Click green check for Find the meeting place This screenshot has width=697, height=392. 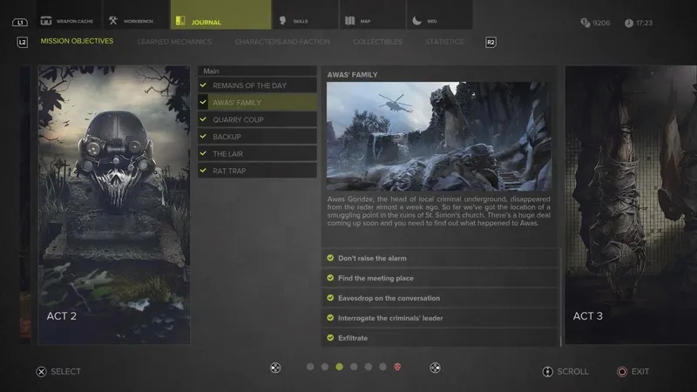[x=330, y=278]
